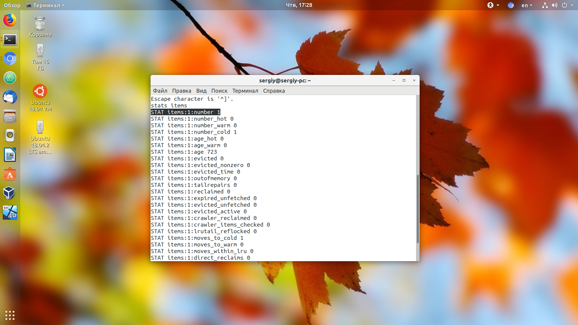Expand the Терминал app menu in top bar

pyautogui.click(x=45, y=5)
